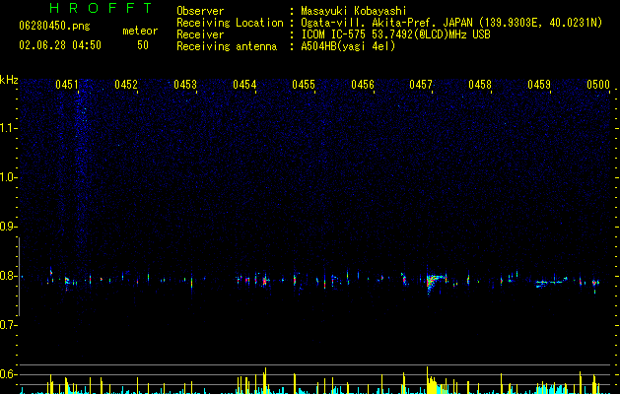Click the tallest yellow intensity spike below 0457
Viewport: 620px width, 394px height.
coord(427,380)
